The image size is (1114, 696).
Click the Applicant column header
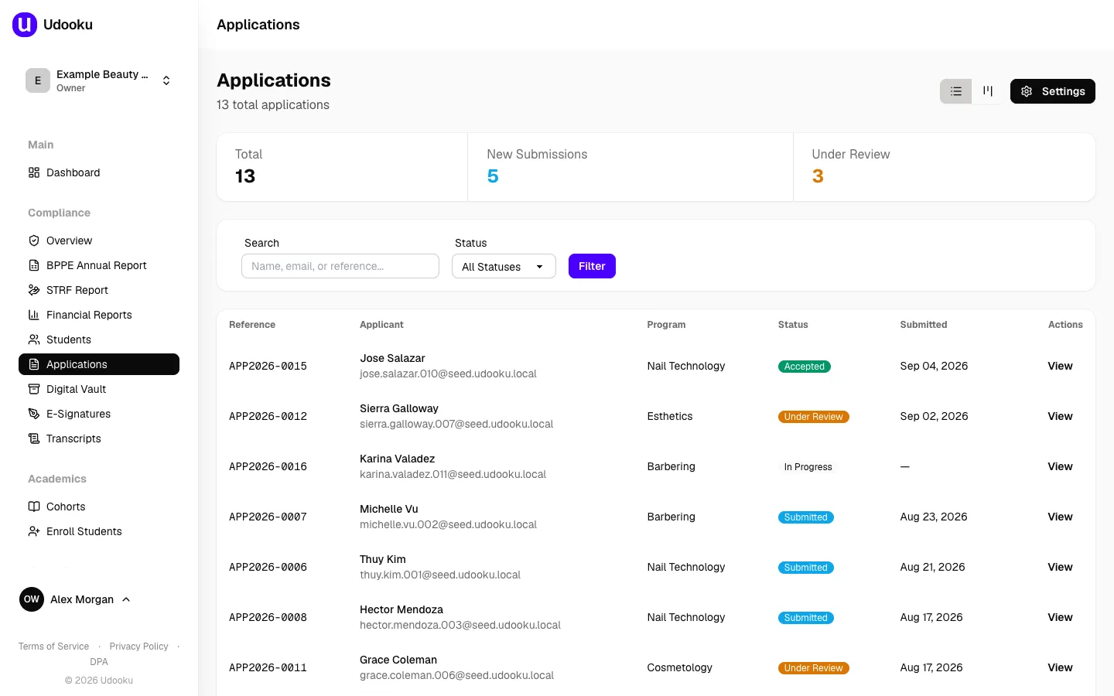click(381, 325)
